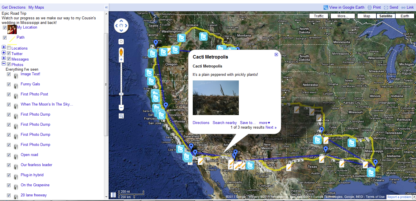
Task: Click the Street View pegman icon
Action: click(121, 52)
